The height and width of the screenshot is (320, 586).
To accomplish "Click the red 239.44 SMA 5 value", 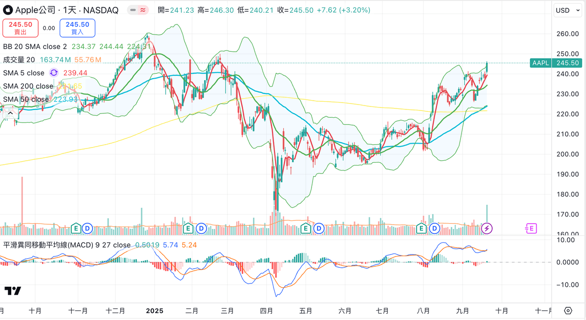I will (x=75, y=73).
